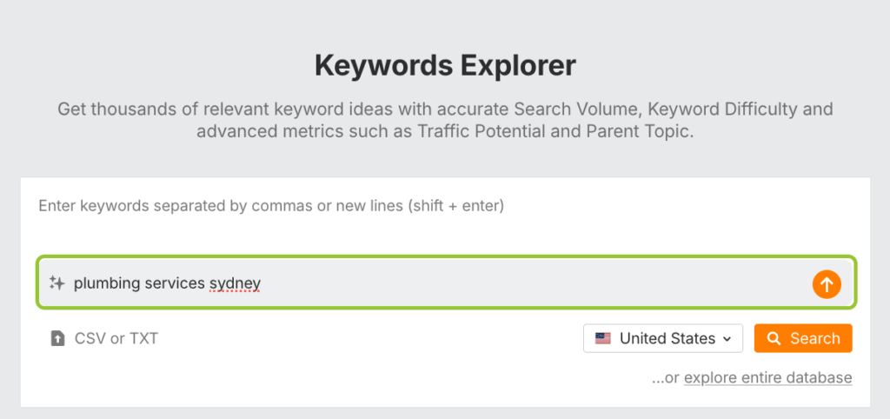Click the sparkle AI icon in keyword field
Image resolution: width=890 pixels, height=419 pixels.
(57, 283)
